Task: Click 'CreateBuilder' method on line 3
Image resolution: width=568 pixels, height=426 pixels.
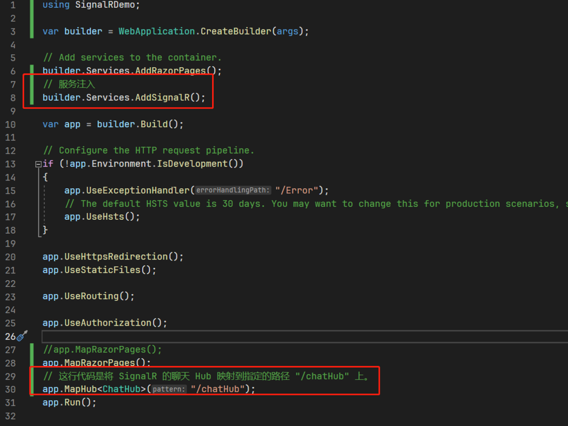Action: [235, 32]
